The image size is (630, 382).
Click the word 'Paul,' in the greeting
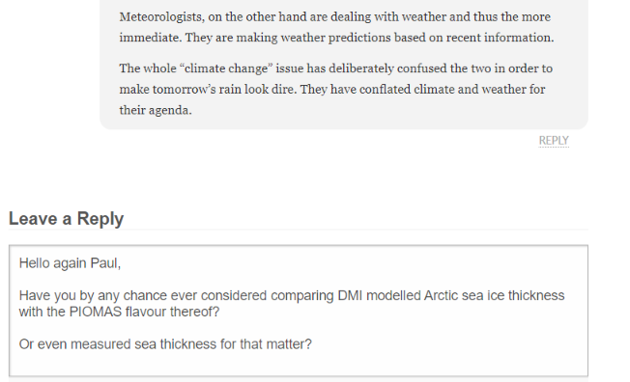[105, 263]
